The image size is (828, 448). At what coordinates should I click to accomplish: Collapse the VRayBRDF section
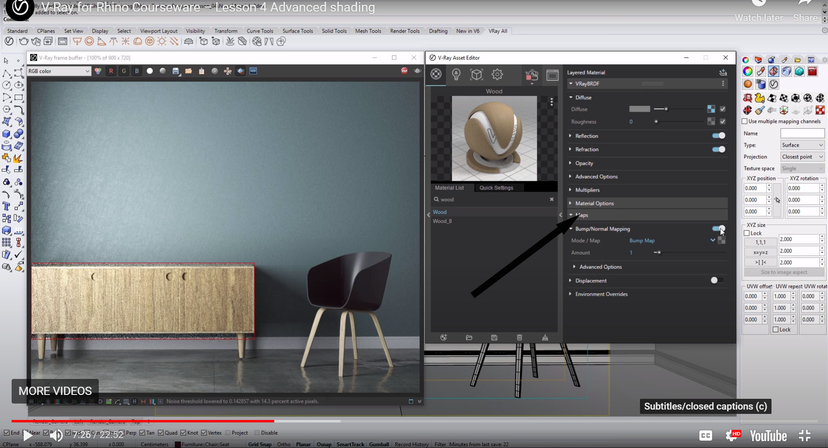point(571,83)
